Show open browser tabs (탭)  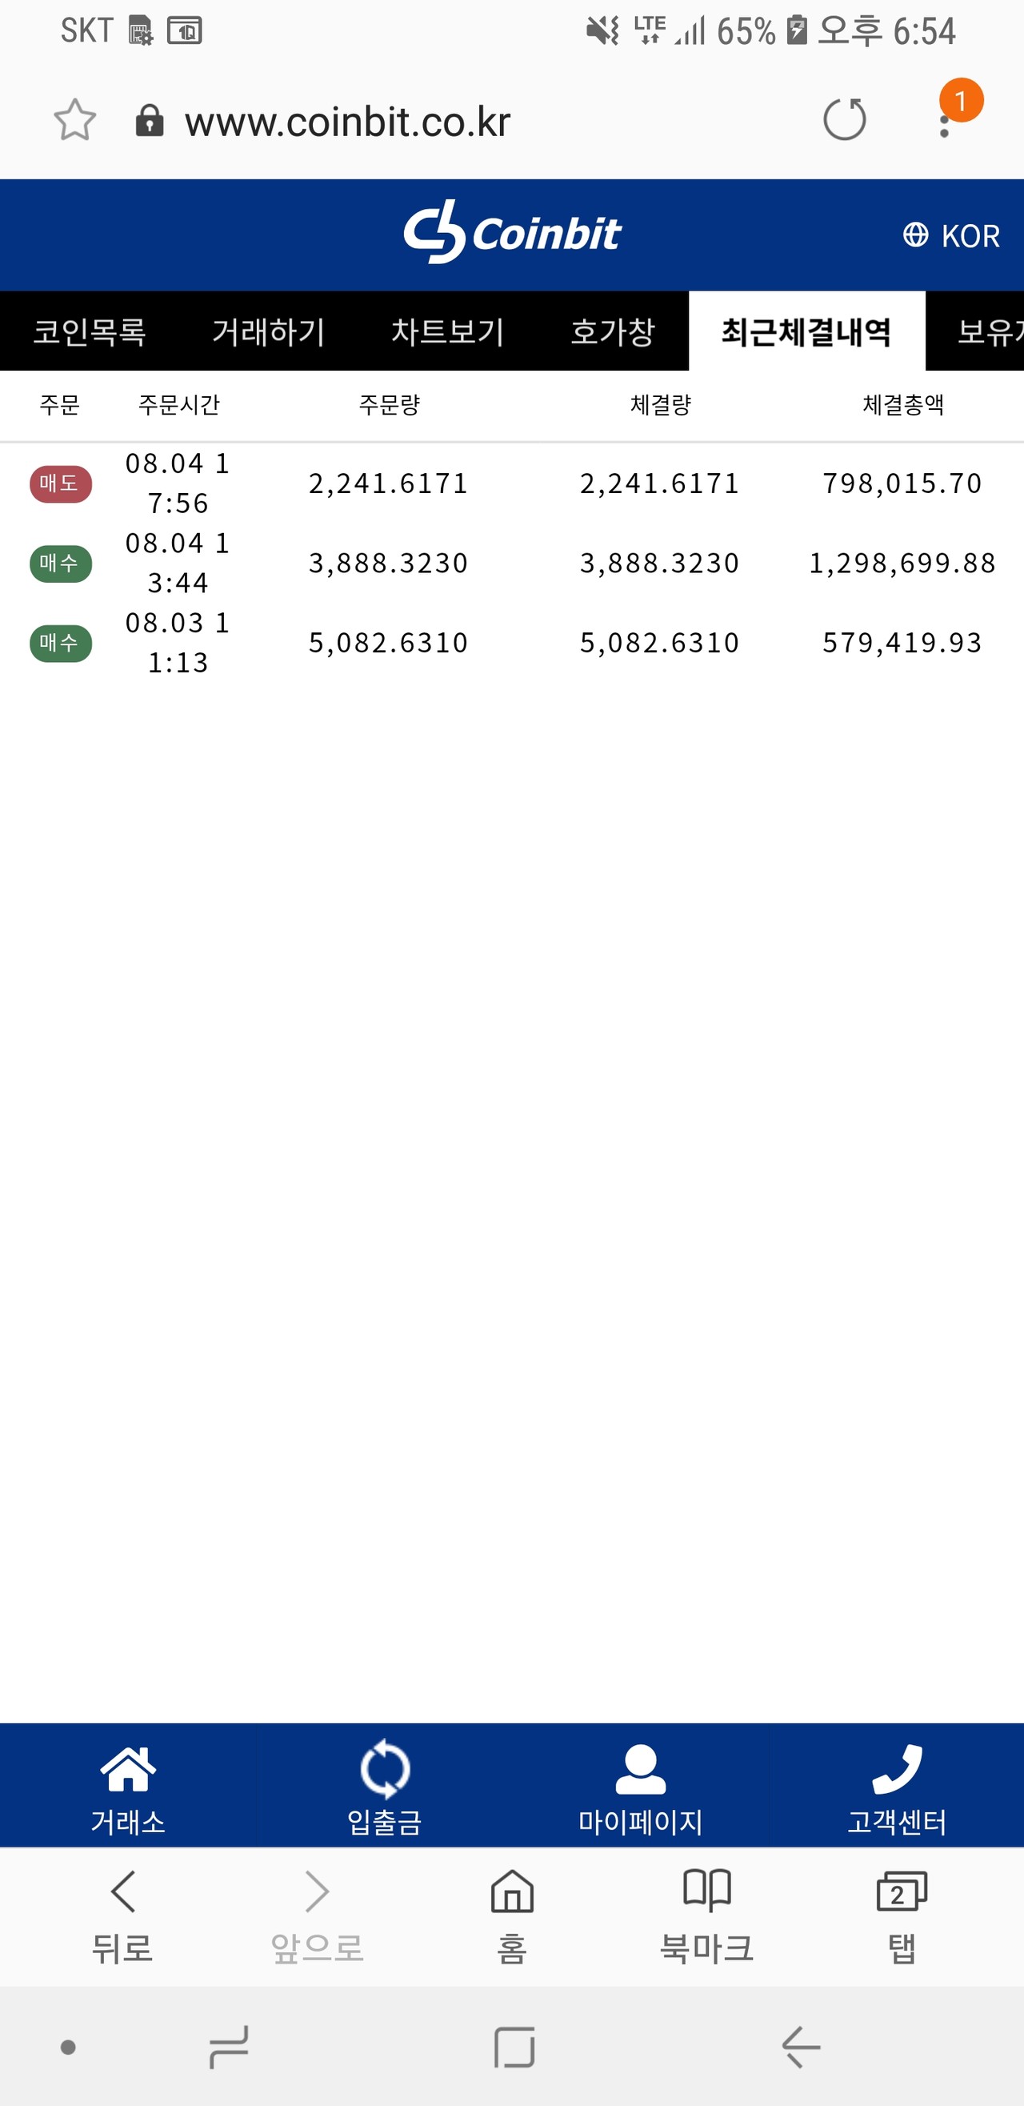pyautogui.click(x=902, y=1915)
